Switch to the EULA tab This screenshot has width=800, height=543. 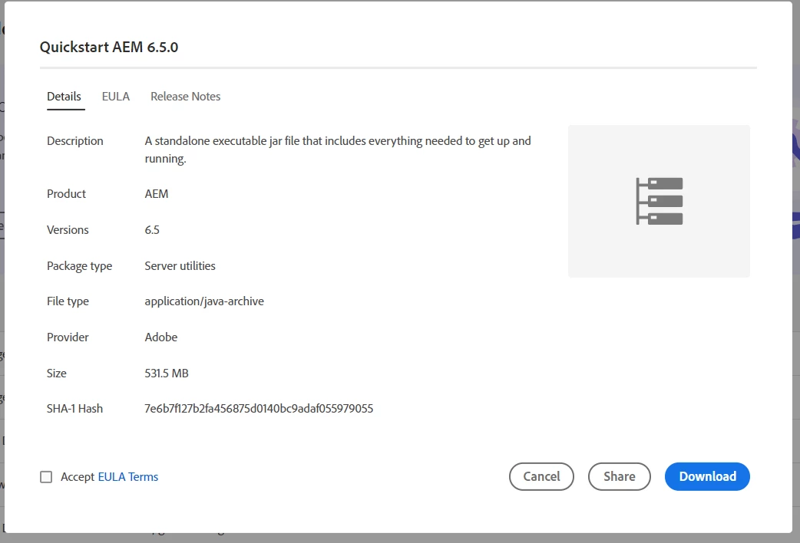[116, 97]
